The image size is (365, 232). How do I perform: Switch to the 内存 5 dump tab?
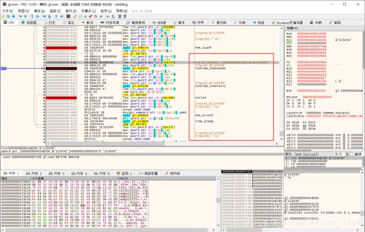(102, 173)
